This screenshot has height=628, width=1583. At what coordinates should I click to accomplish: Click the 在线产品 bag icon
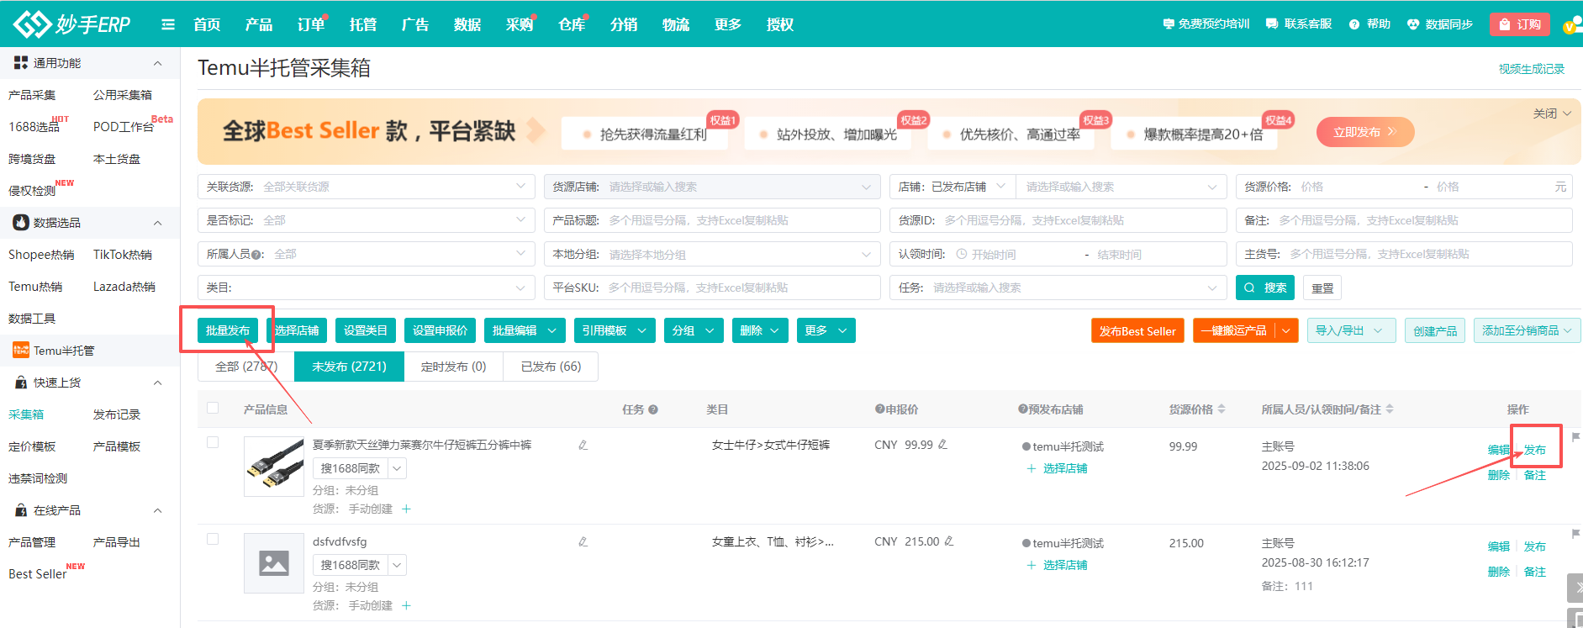point(21,510)
